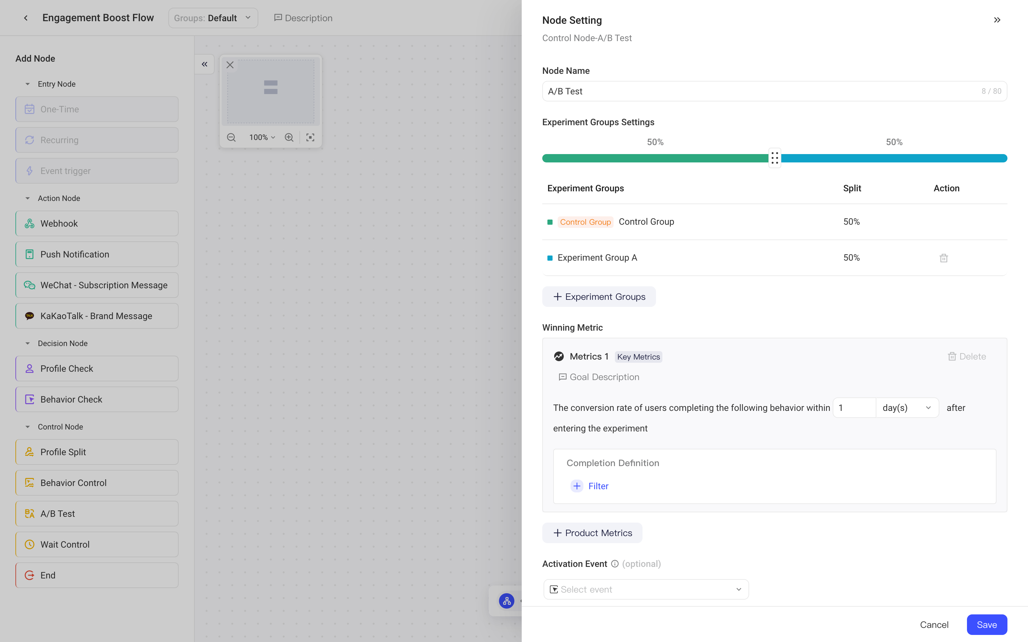Image resolution: width=1028 pixels, height=642 pixels.
Task: Add another Experiment Groups entry
Action: coord(598,297)
